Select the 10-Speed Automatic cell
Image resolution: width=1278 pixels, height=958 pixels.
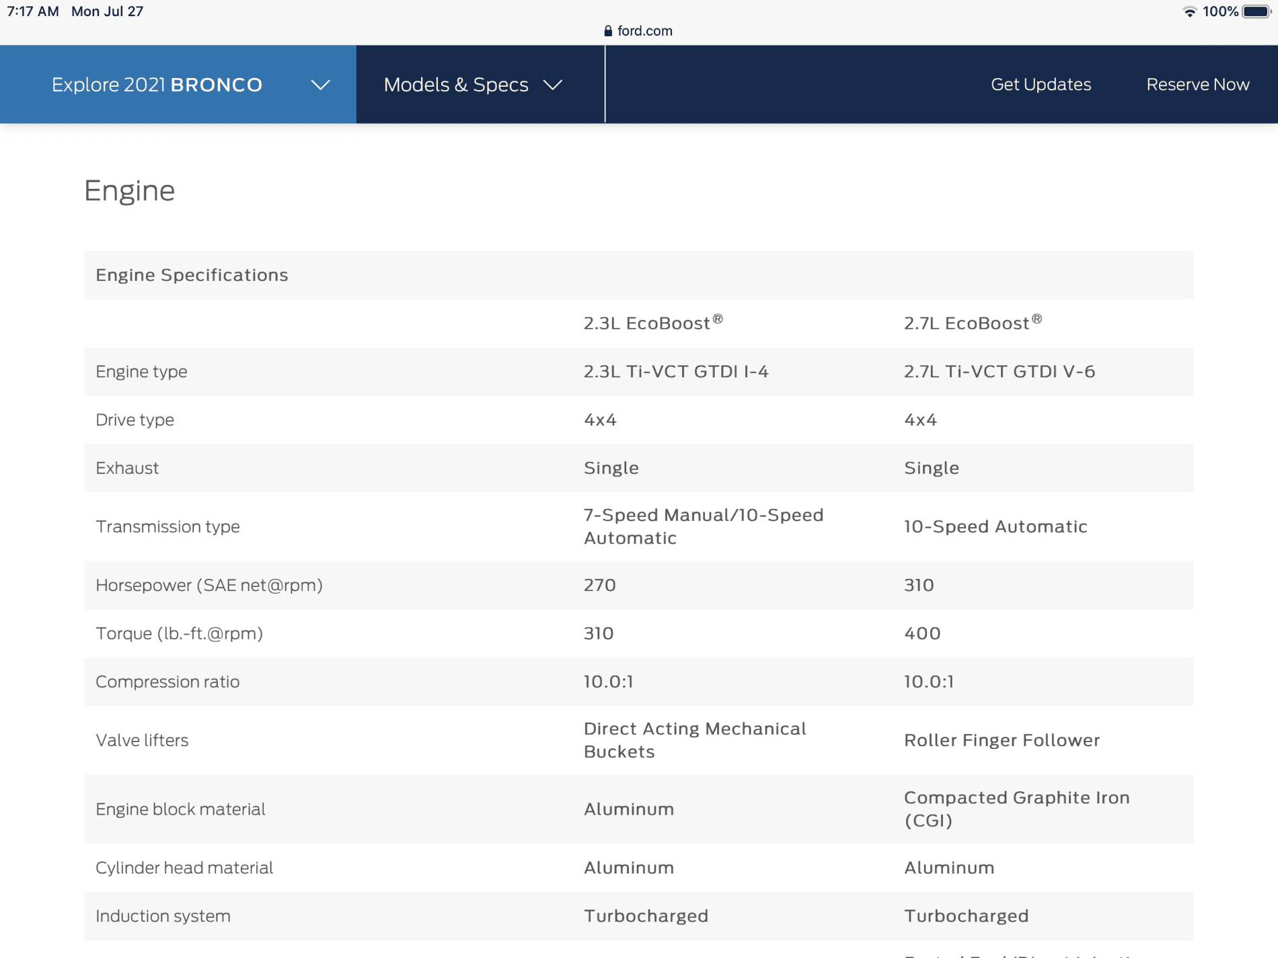[995, 526]
